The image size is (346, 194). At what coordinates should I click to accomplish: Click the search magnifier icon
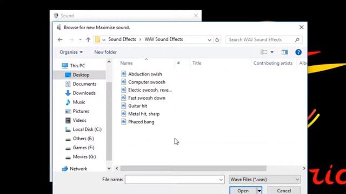tap(297, 40)
